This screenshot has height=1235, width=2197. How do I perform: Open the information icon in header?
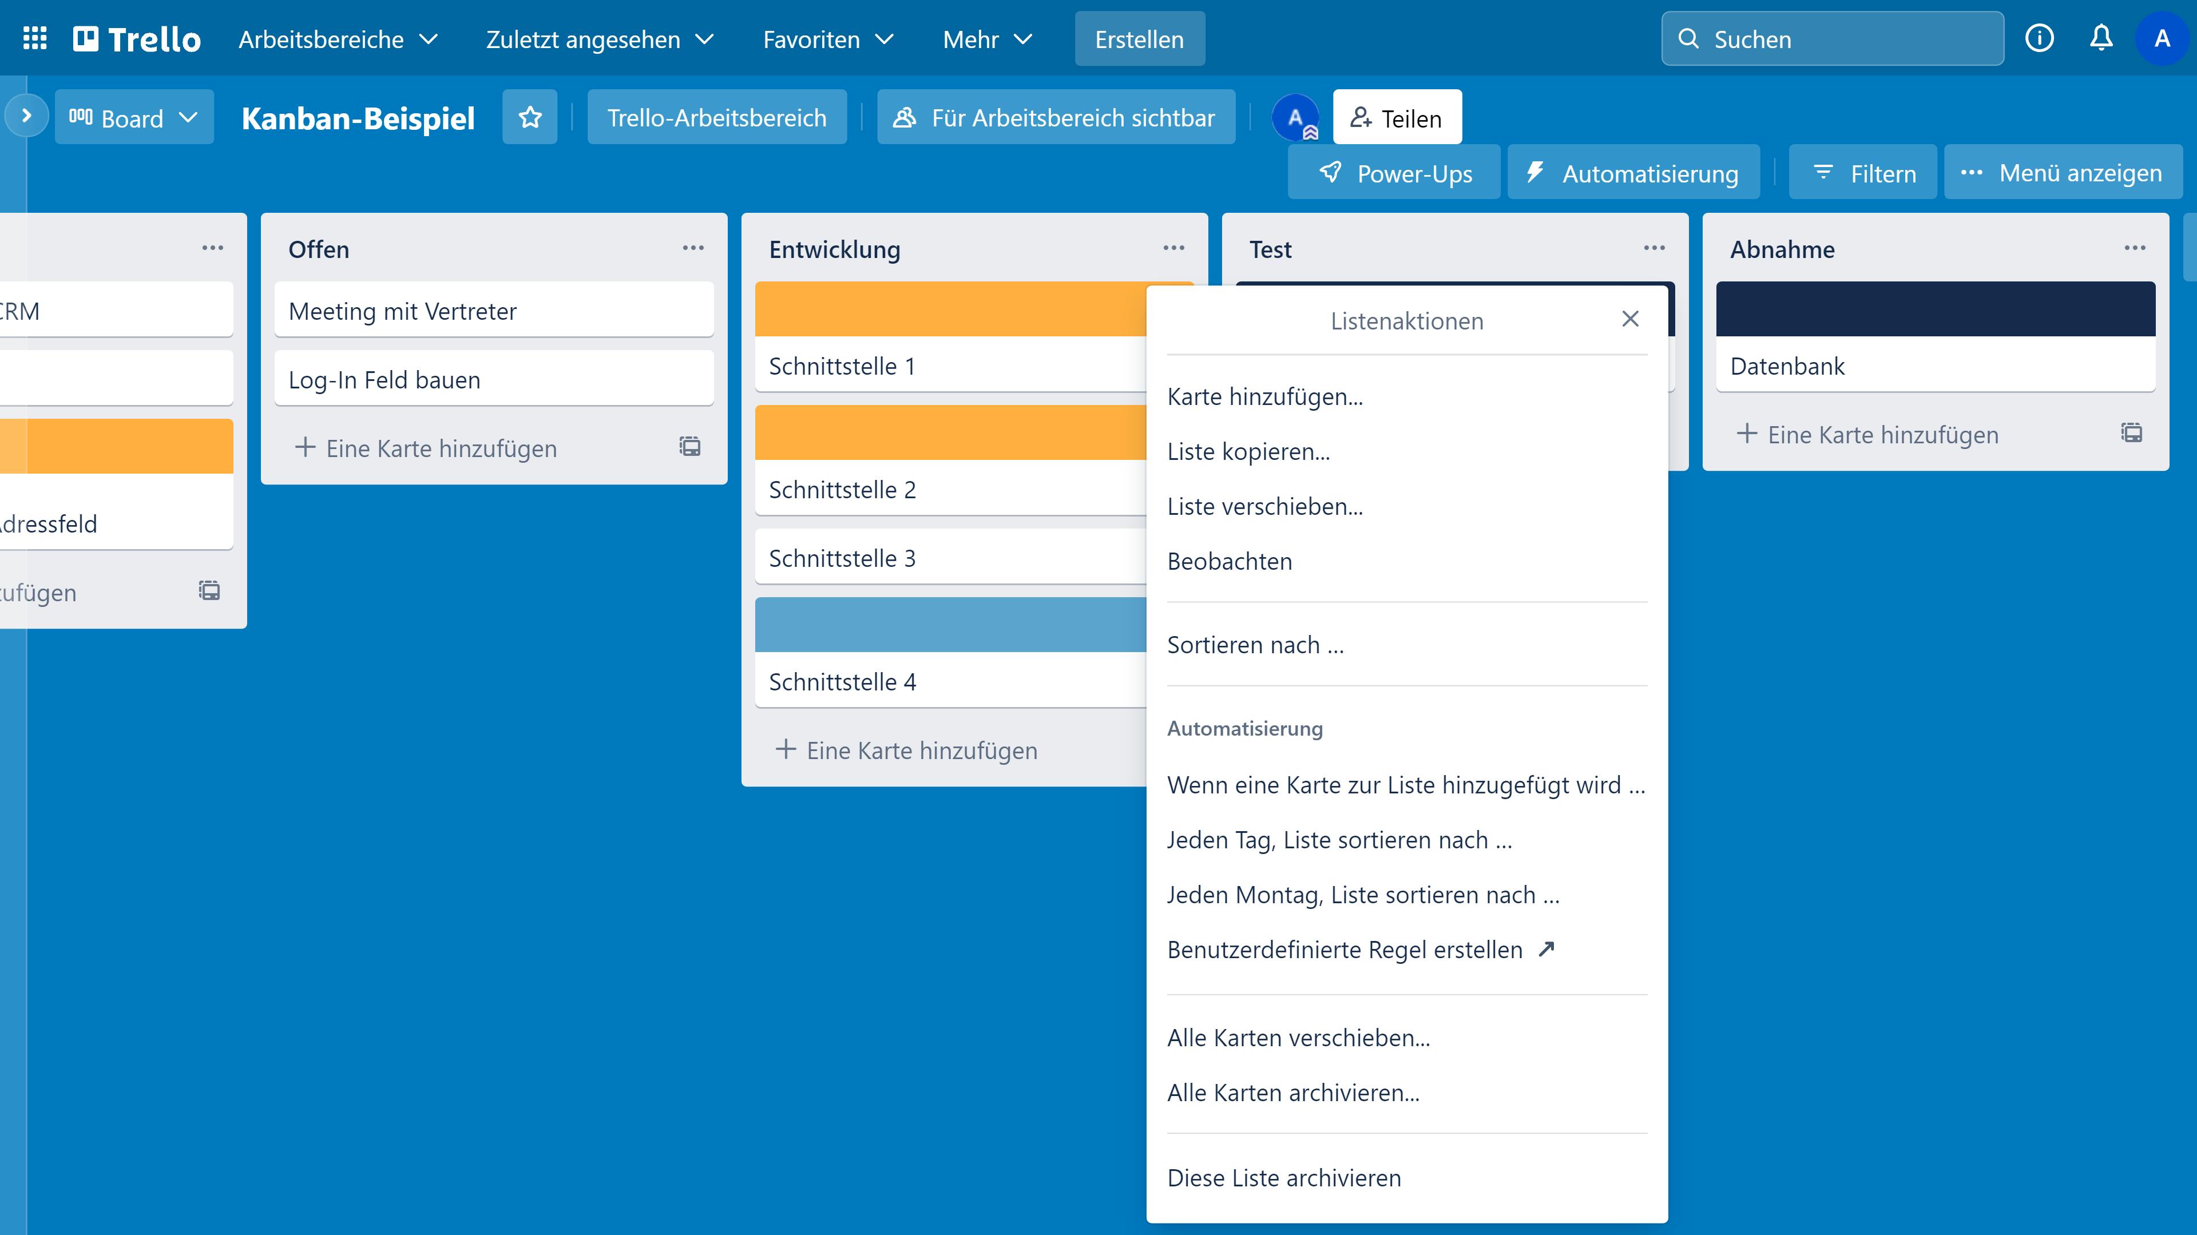pyautogui.click(x=2039, y=38)
